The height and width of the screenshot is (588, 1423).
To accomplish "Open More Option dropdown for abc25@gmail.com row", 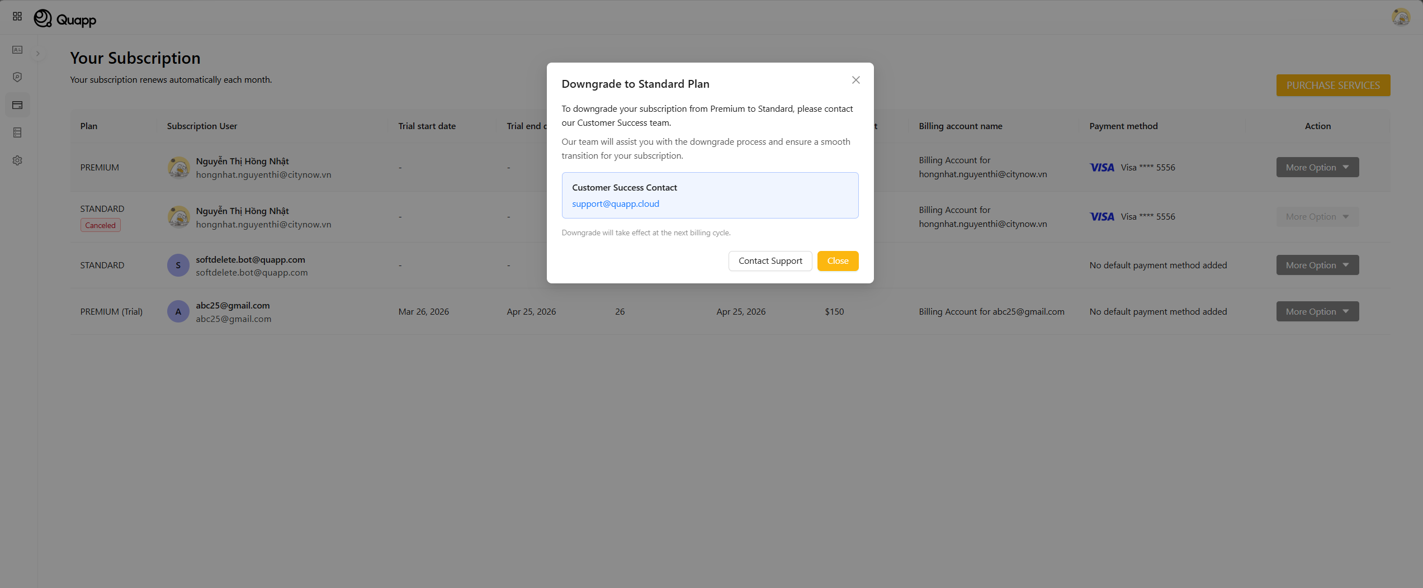I will pos(1317,312).
